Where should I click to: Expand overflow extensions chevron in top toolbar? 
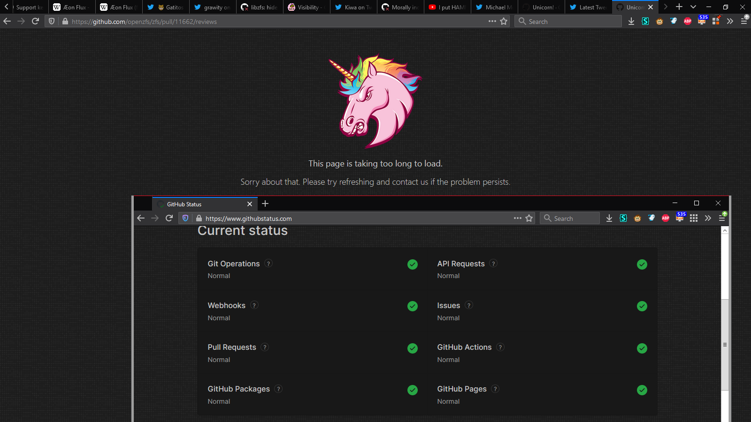(x=730, y=21)
